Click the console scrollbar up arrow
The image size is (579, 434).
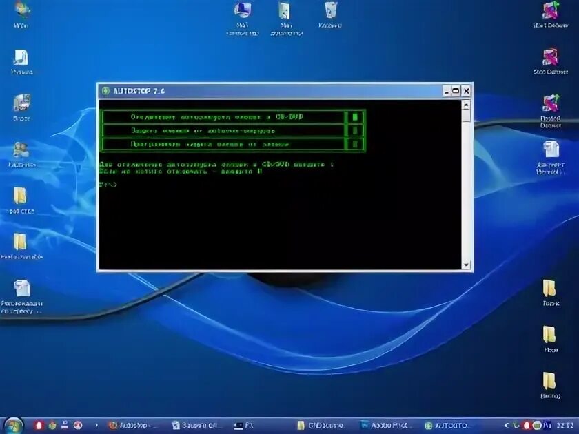[466, 105]
